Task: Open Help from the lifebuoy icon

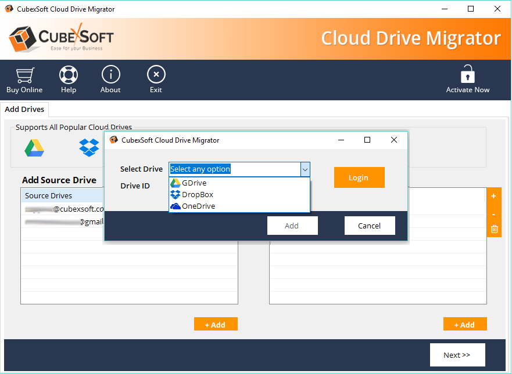Action: 69,75
